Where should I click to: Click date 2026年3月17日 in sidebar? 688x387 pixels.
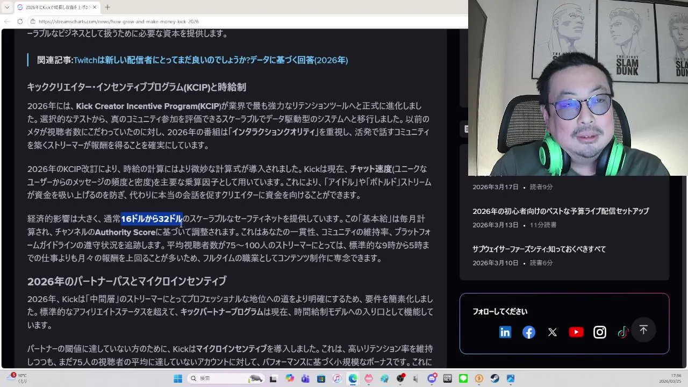[496, 187]
